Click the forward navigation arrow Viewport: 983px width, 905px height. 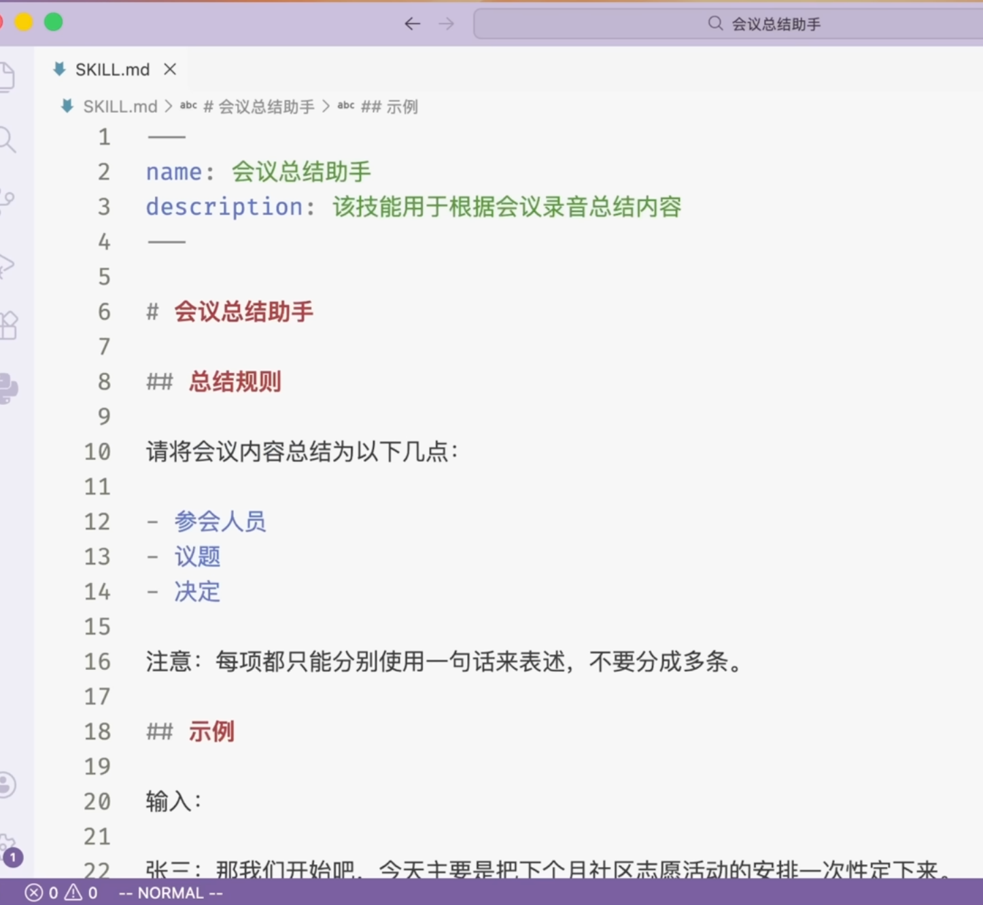(446, 23)
